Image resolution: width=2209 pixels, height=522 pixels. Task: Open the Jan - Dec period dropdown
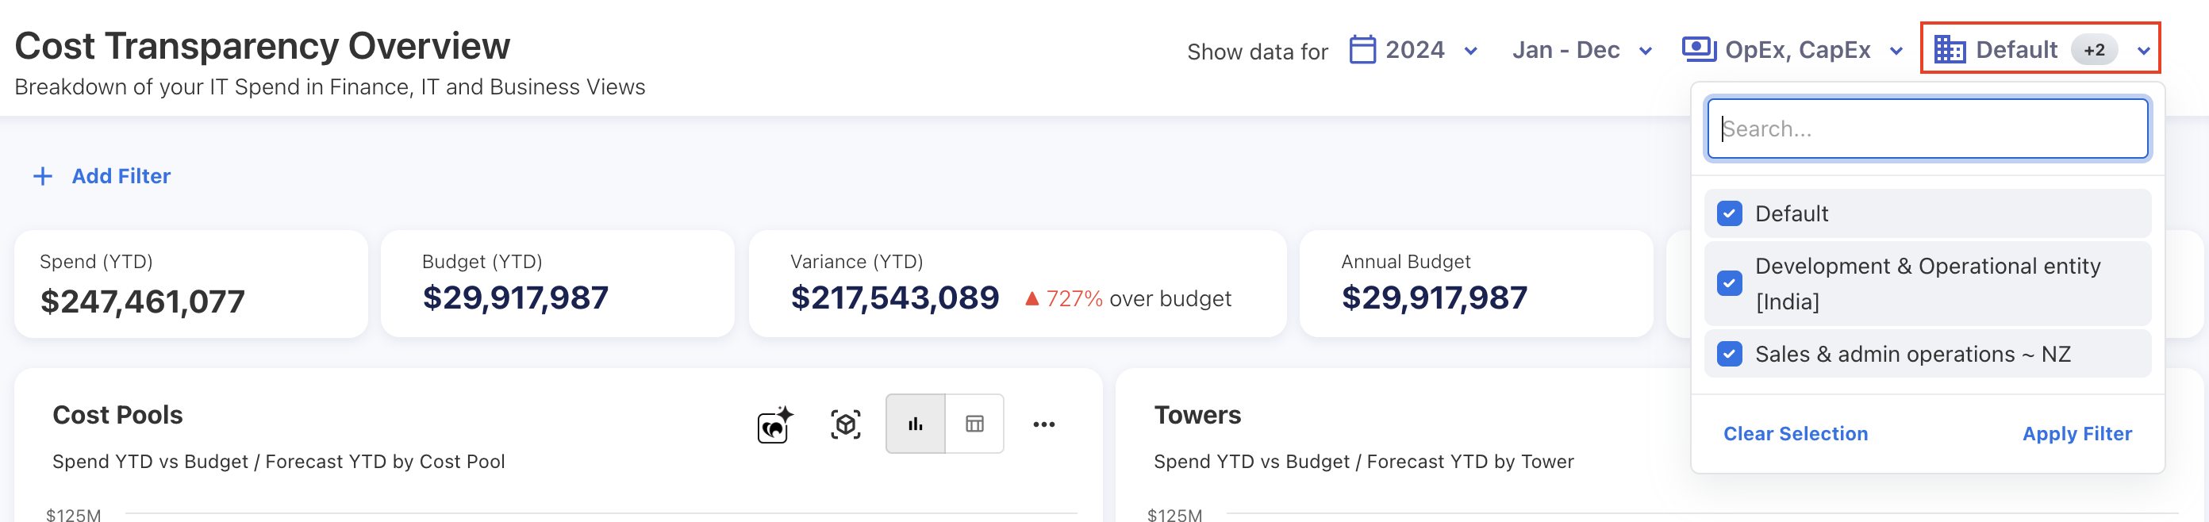[1645, 51]
